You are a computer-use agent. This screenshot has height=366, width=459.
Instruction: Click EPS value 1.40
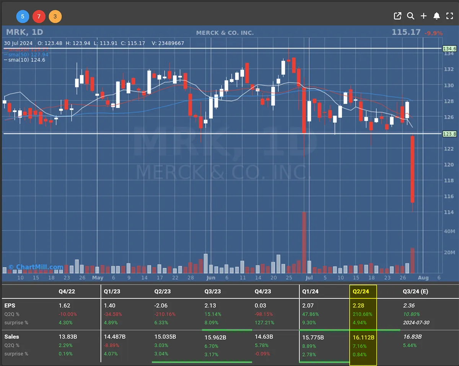[x=109, y=306]
